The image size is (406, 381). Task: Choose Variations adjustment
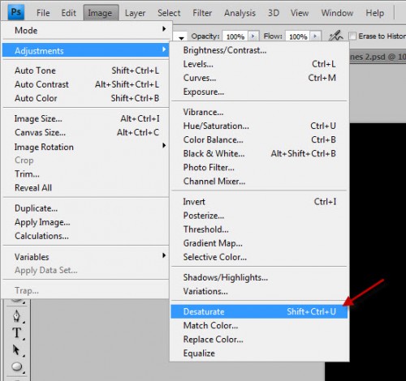pos(259,291)
